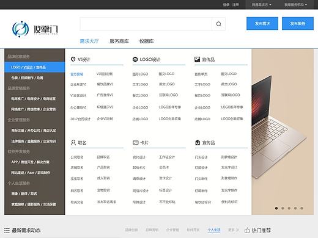Screen dimensions: 318x238
Task: Select the 品牌营销 filter tab
Action: 152,230
